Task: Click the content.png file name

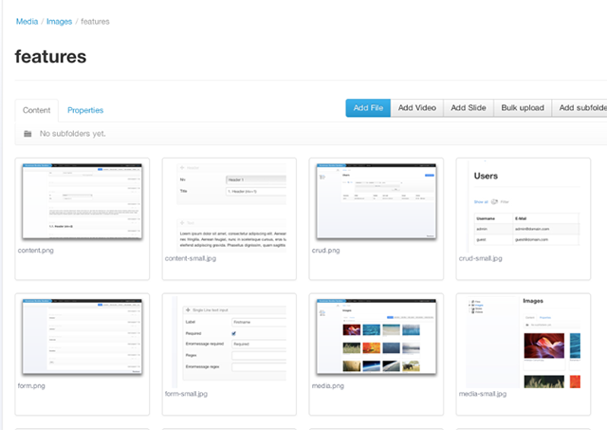Action: pyautogui.click(x=36, y=251)
